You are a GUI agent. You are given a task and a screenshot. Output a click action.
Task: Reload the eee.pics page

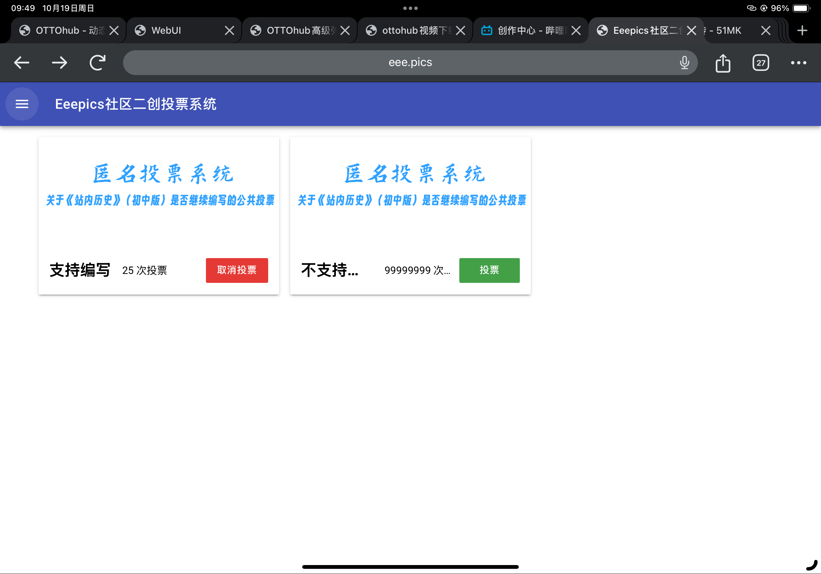tap(97, 63)
